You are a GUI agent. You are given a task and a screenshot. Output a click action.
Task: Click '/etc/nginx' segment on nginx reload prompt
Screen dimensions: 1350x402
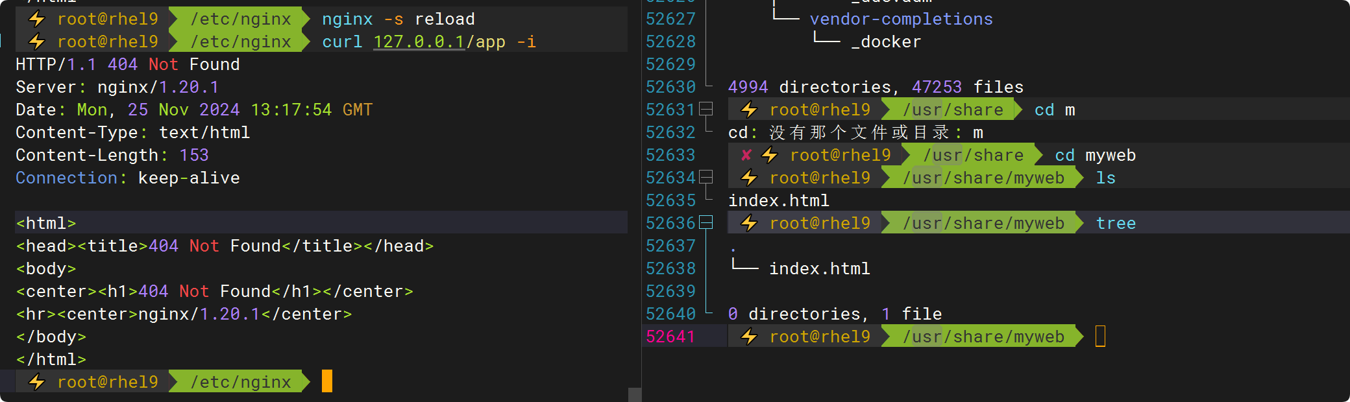(240, 19)
